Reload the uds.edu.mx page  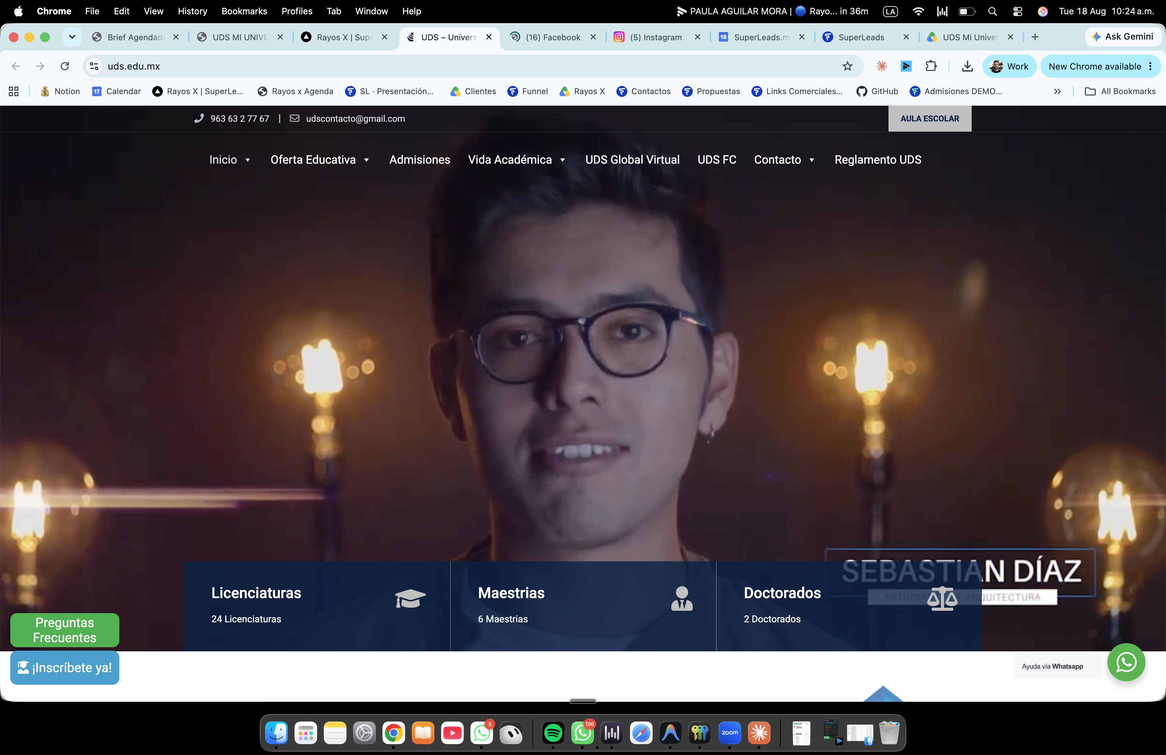(x=65, y=66)
